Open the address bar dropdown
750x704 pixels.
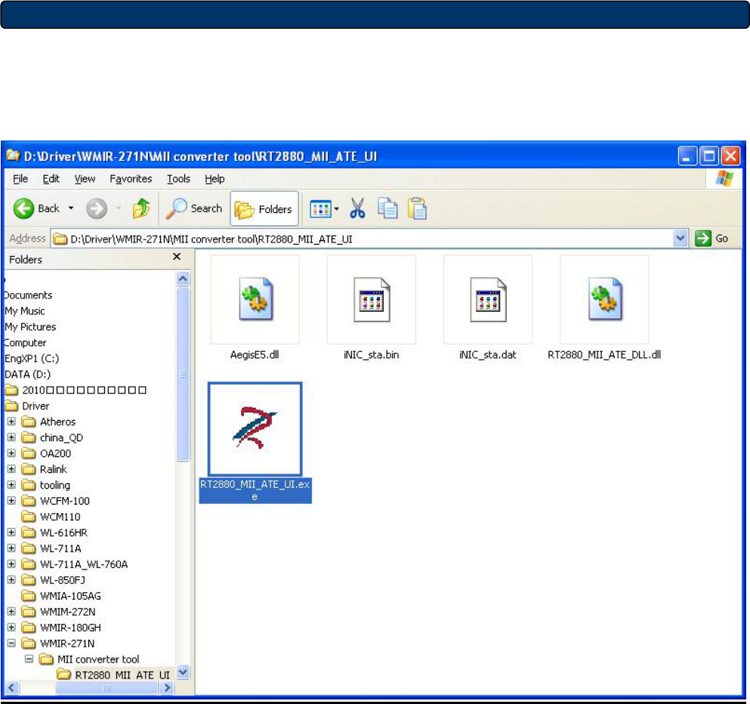coord(681,238)
